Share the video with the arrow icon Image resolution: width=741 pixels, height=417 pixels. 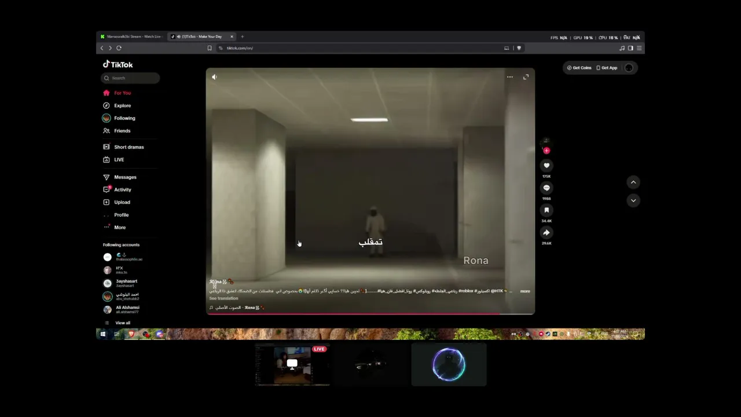coord(546,233)
